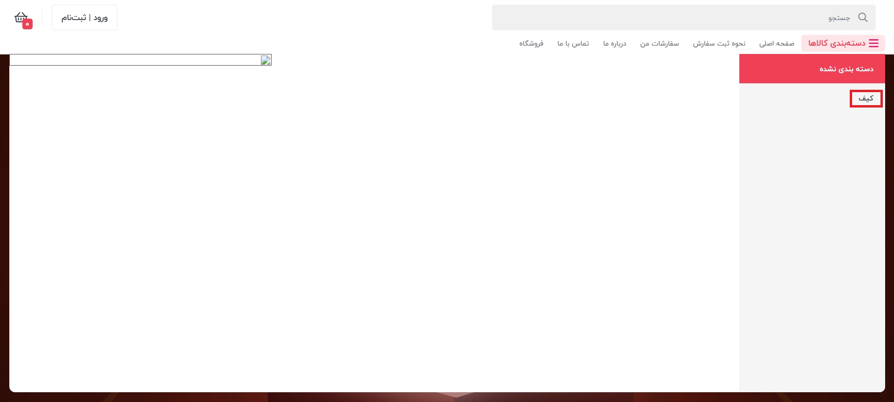Viewport: 894px width, 402px height.
Task: Navigate to درباره ما page
Action: (x=614, y=43)
